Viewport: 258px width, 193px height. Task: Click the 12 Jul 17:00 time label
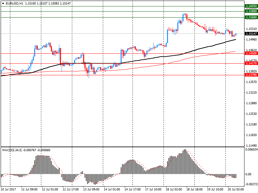[x=71, y=189]
